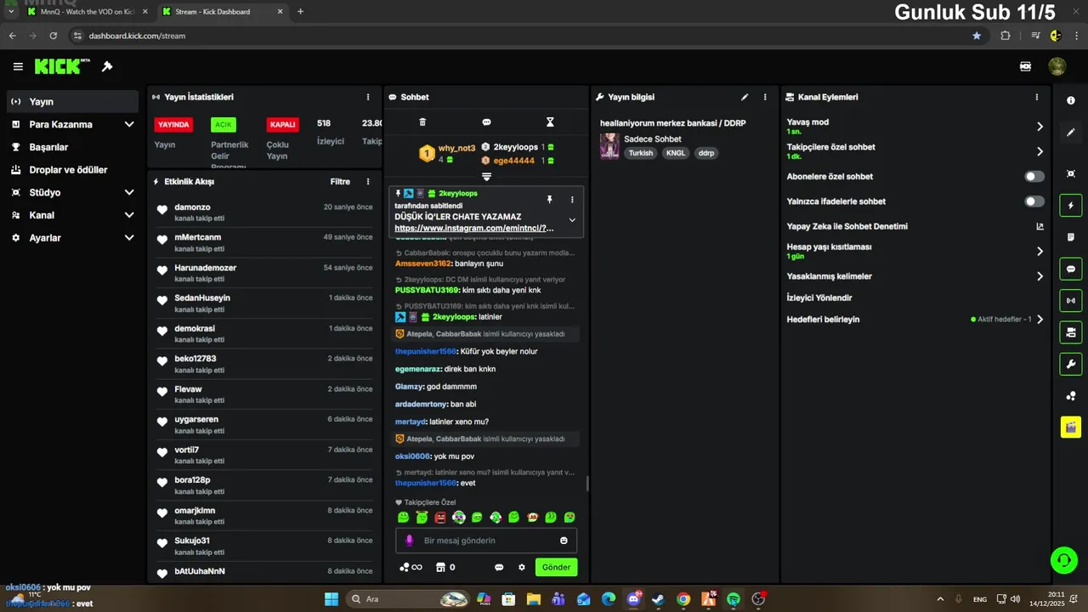Click the yellow clapperboard clip icon
1088x612 pixels.
1071,427
